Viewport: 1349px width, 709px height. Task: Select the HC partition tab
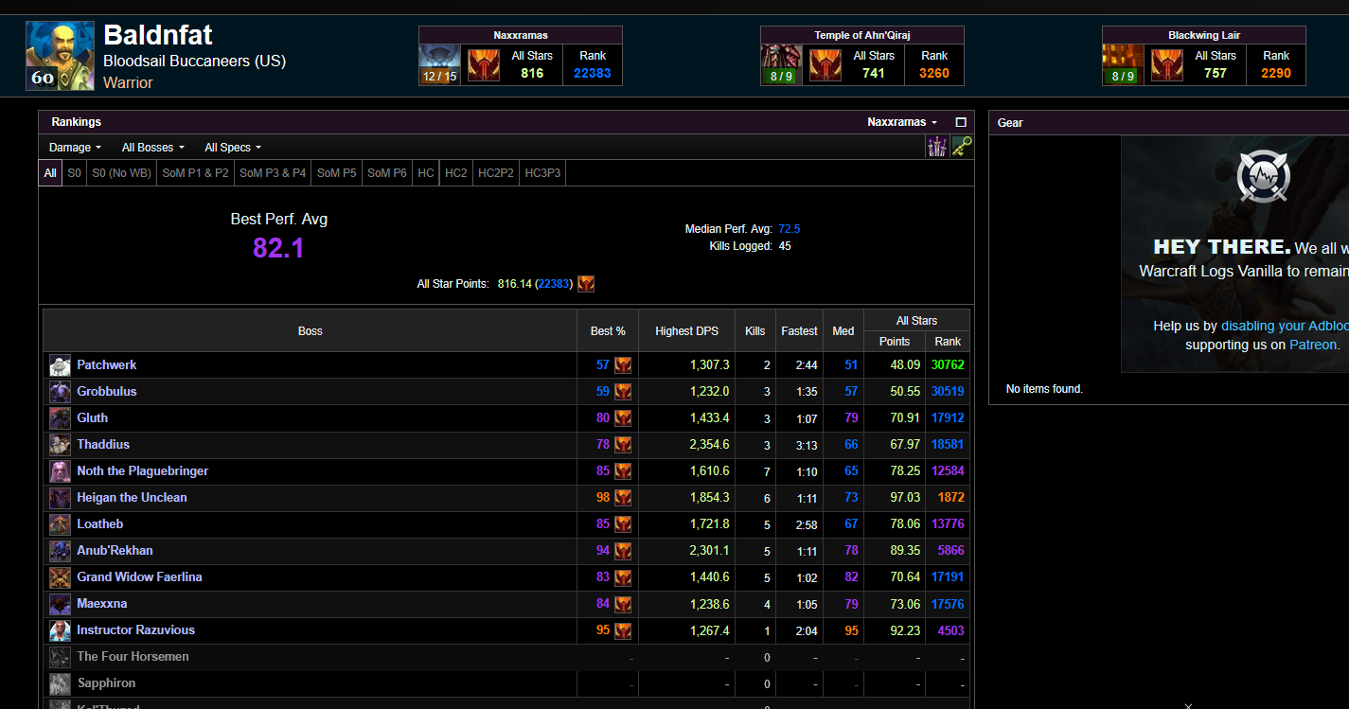426,173
